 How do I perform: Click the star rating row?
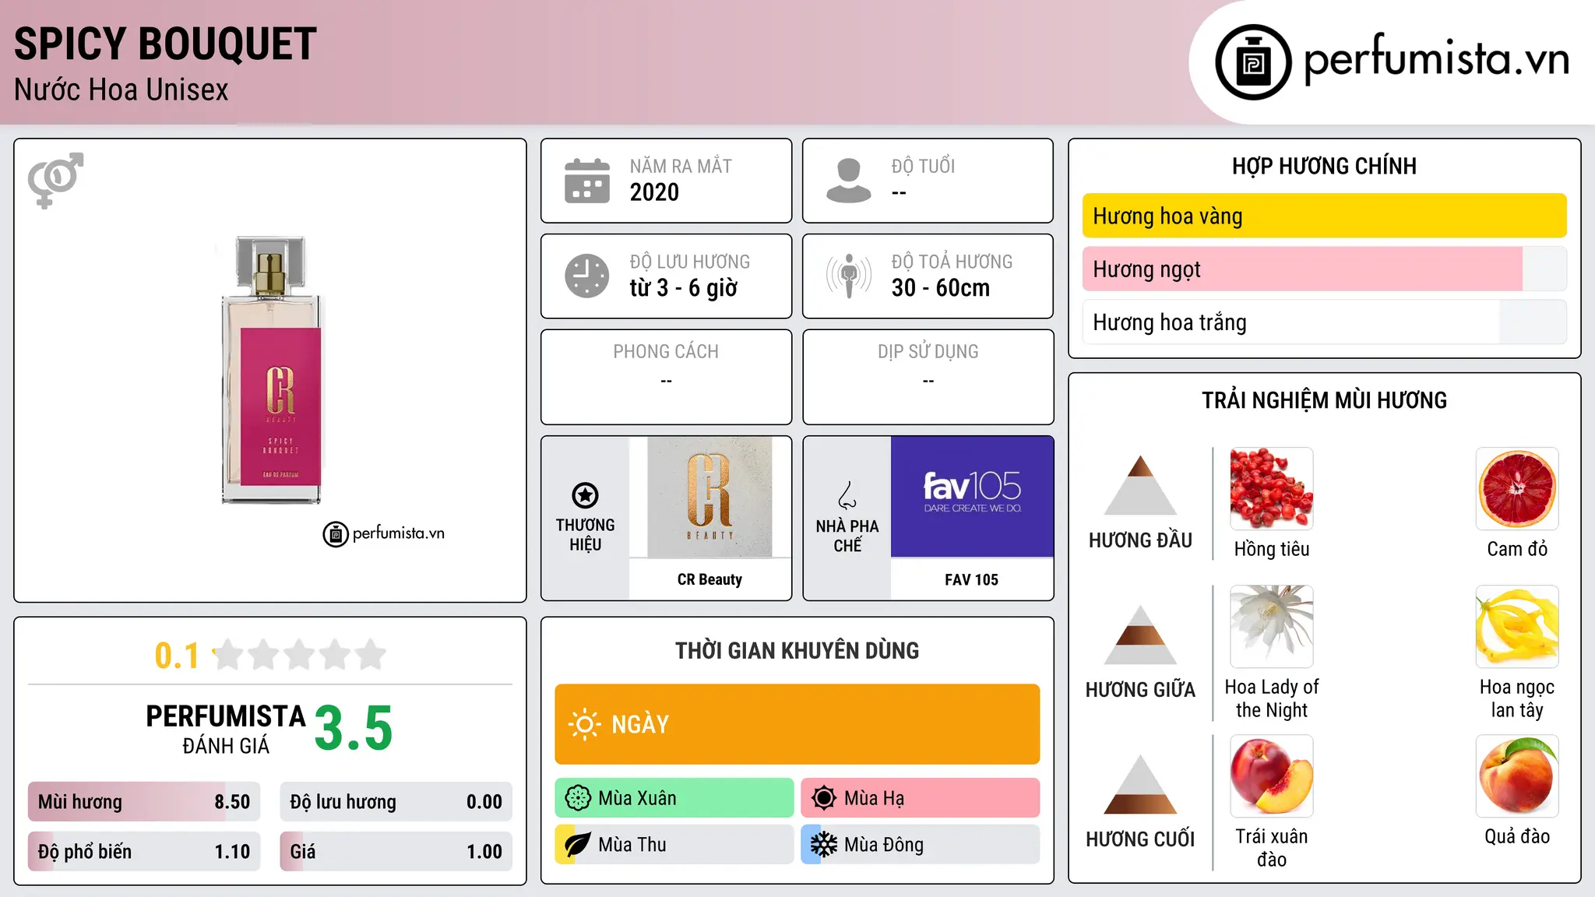point(300,655)
